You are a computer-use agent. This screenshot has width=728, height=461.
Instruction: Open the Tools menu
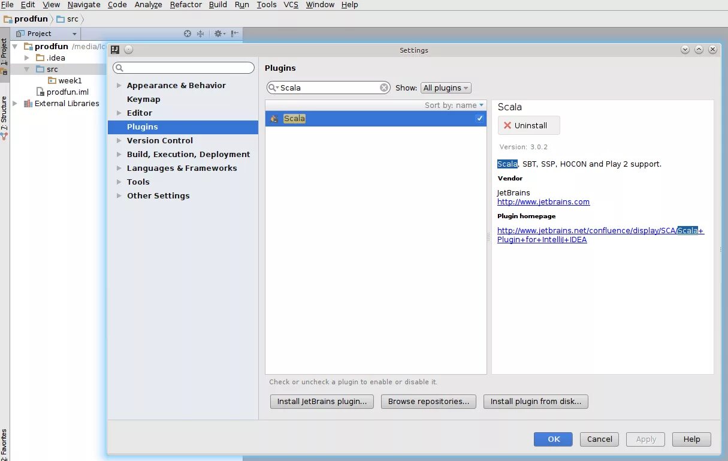coord(267,4)
